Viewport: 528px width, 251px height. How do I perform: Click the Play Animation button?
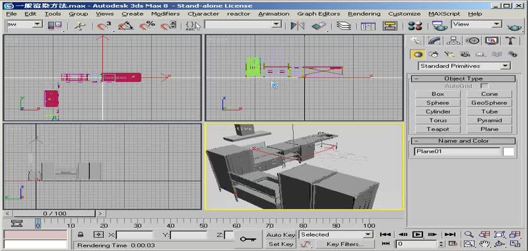417,234
